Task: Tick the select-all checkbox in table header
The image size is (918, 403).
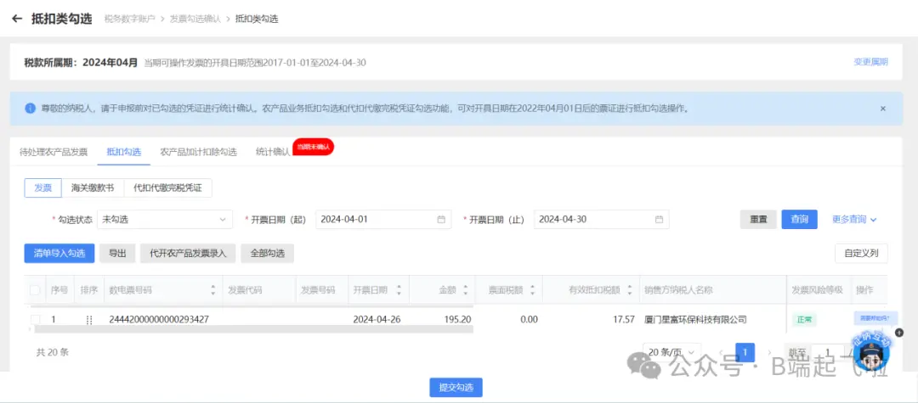Action: point(35,290)
